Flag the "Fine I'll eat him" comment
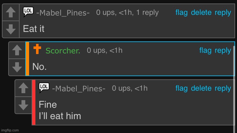237x133 pixels. click(x=181, y=88)
